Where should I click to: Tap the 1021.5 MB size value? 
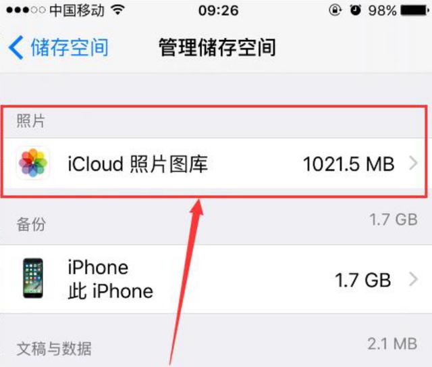[348, 164]
